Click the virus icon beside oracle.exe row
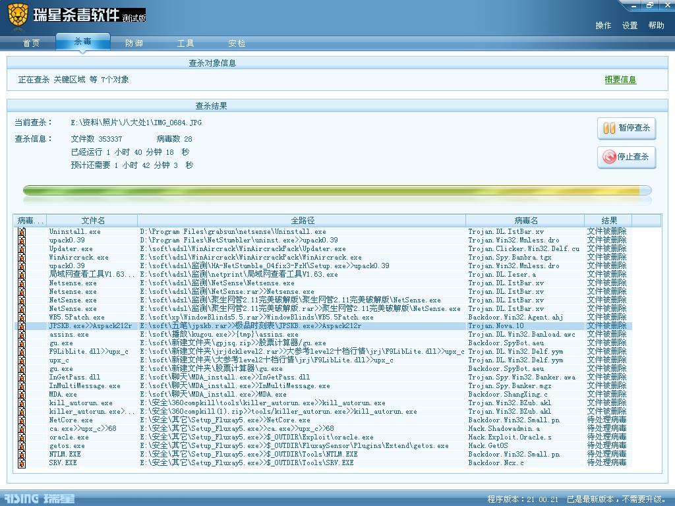Screen dimensions: 675x506 pos(22,437)
